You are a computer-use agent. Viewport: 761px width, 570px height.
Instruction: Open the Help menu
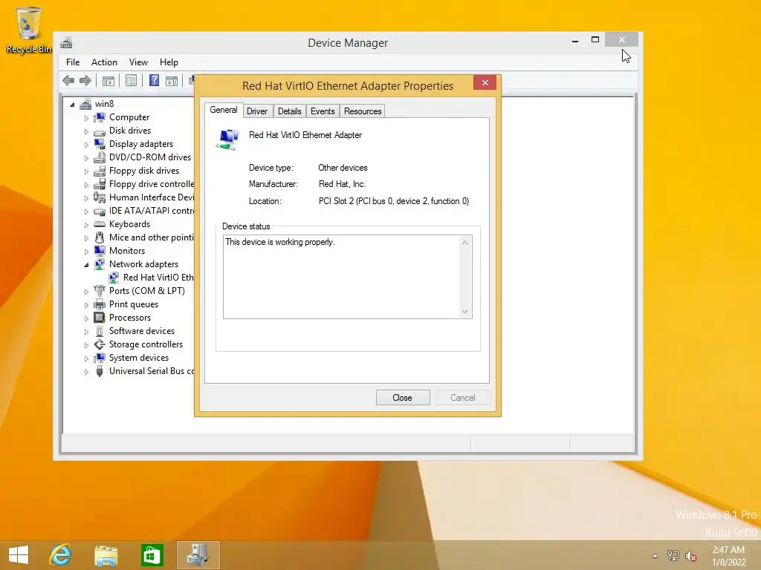(169, 62)
